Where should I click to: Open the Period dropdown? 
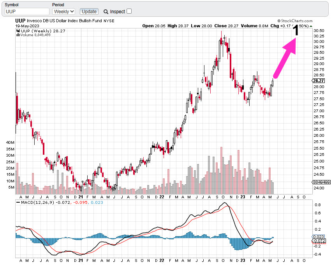tap(63, 12)
